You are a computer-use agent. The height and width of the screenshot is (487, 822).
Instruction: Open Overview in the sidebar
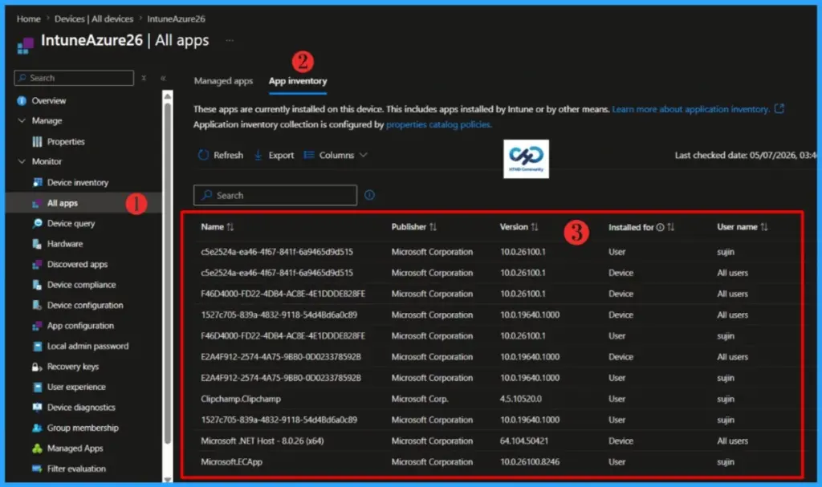(49, 100)
